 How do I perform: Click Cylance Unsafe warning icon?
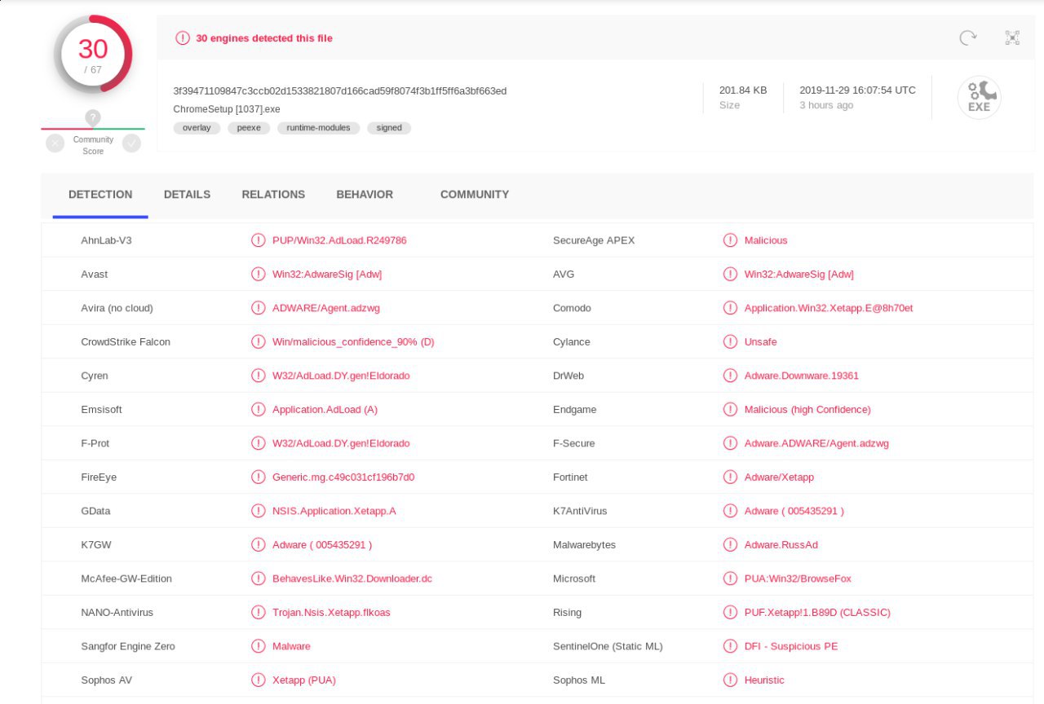coord(730,342)
